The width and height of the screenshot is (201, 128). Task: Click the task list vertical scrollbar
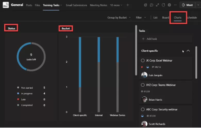196,62
